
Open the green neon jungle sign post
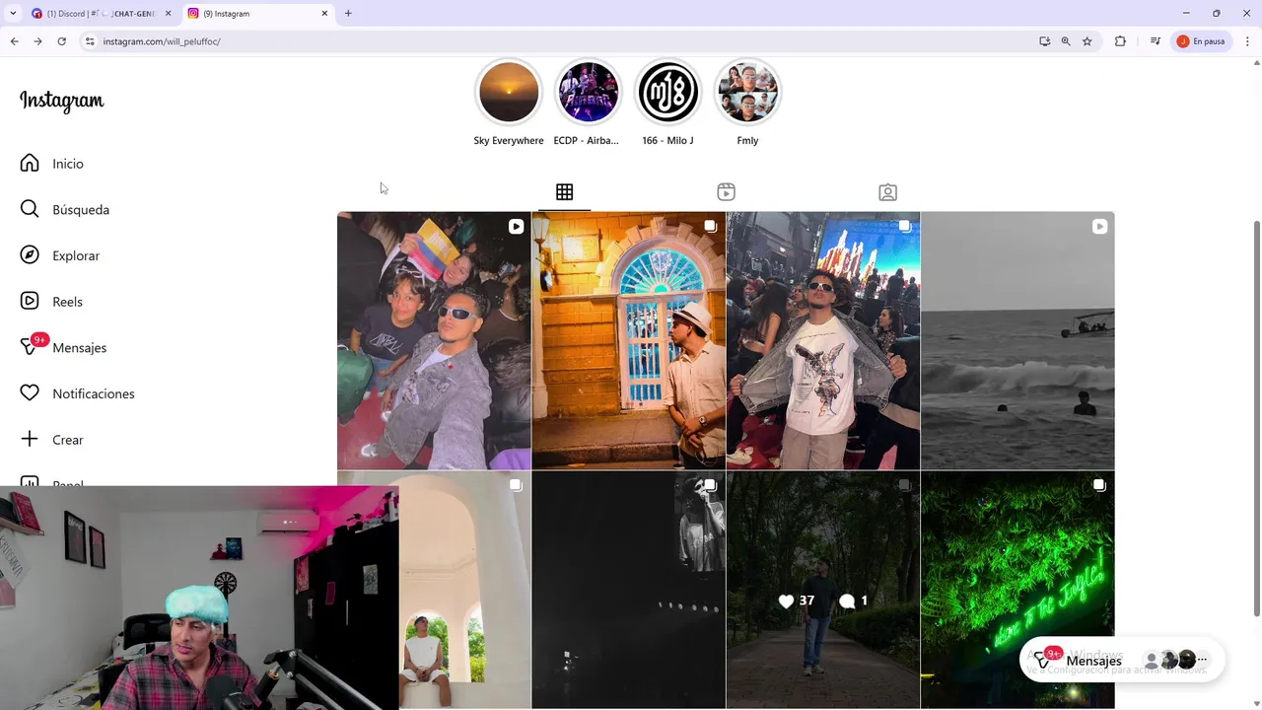tap(1017, 552)
